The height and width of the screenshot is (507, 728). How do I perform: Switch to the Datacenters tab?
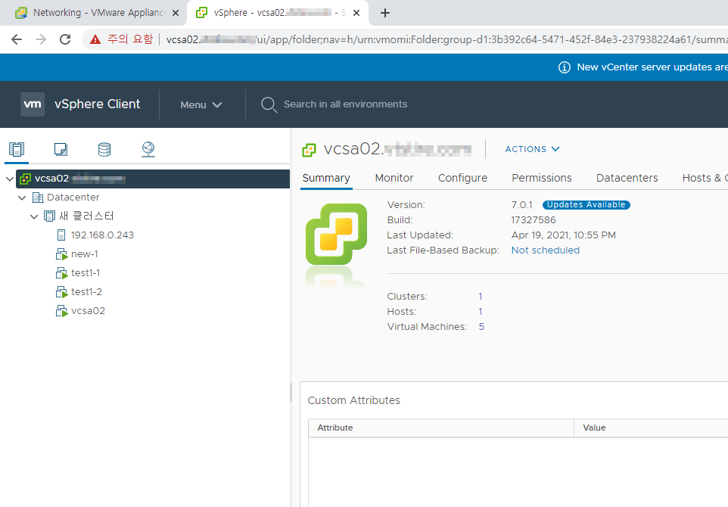point(627,178)
